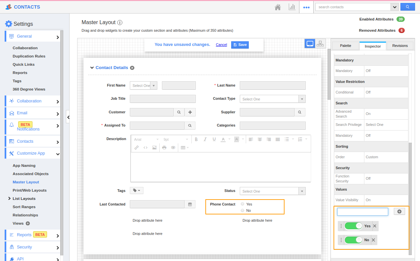Open the Master Layout info icon
Image resolution: width=420 pixels, height=261 pixels.
point(120,22)
